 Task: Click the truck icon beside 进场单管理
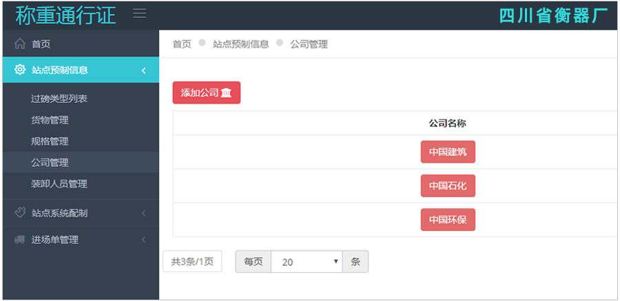click(20, 240)
